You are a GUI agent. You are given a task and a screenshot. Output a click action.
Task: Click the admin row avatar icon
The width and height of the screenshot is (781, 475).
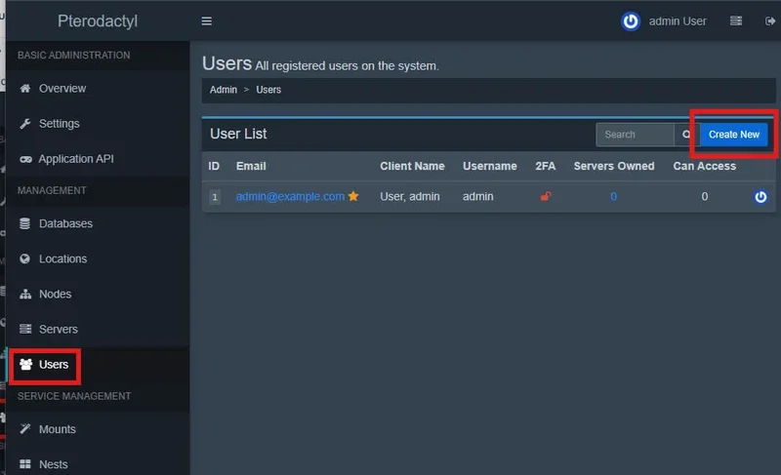pyautogui.click(x=760, y=197)
